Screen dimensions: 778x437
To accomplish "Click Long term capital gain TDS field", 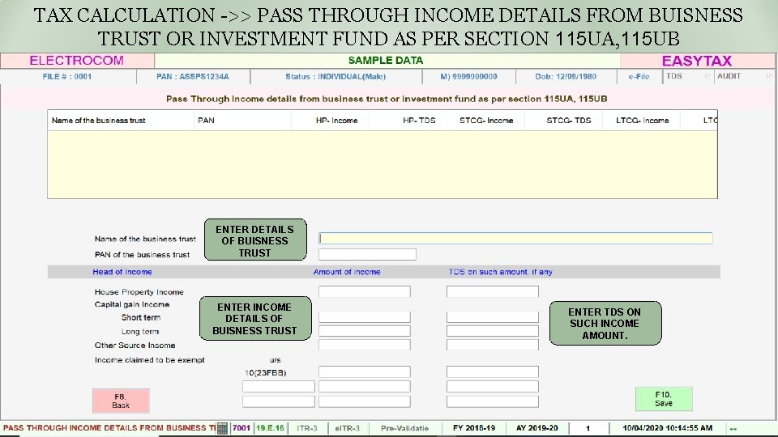I will 492,330.
